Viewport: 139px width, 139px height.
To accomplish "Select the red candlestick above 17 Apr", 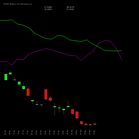I will [28, 92].
